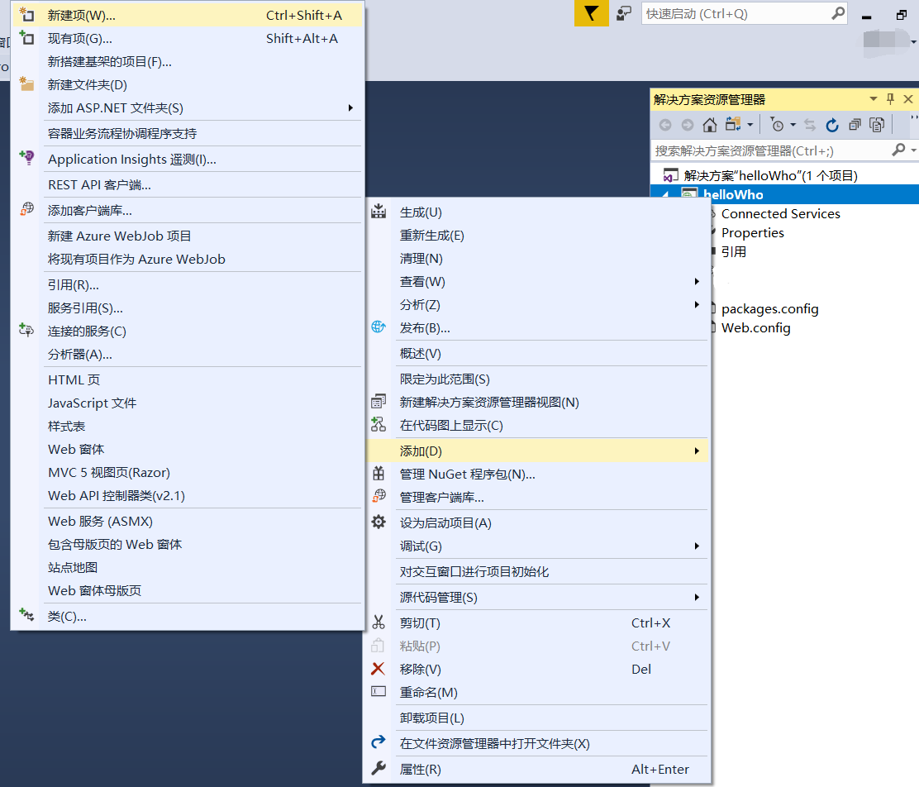This screenshot has height=787, width=919.
Task: Click the Open Folder in File Explorer arrow icon
Action: [x=379, y=742]
